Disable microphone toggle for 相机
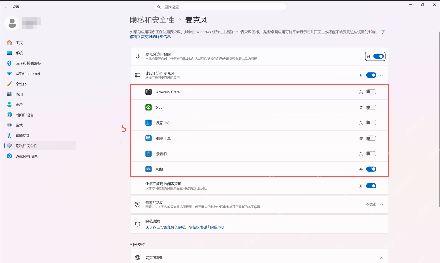This screenshot has height=263, width=440. coord(371,169)
